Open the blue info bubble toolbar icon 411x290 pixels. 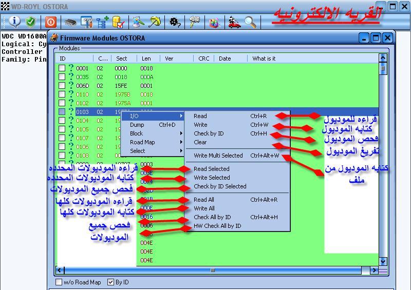coord(14,22)
